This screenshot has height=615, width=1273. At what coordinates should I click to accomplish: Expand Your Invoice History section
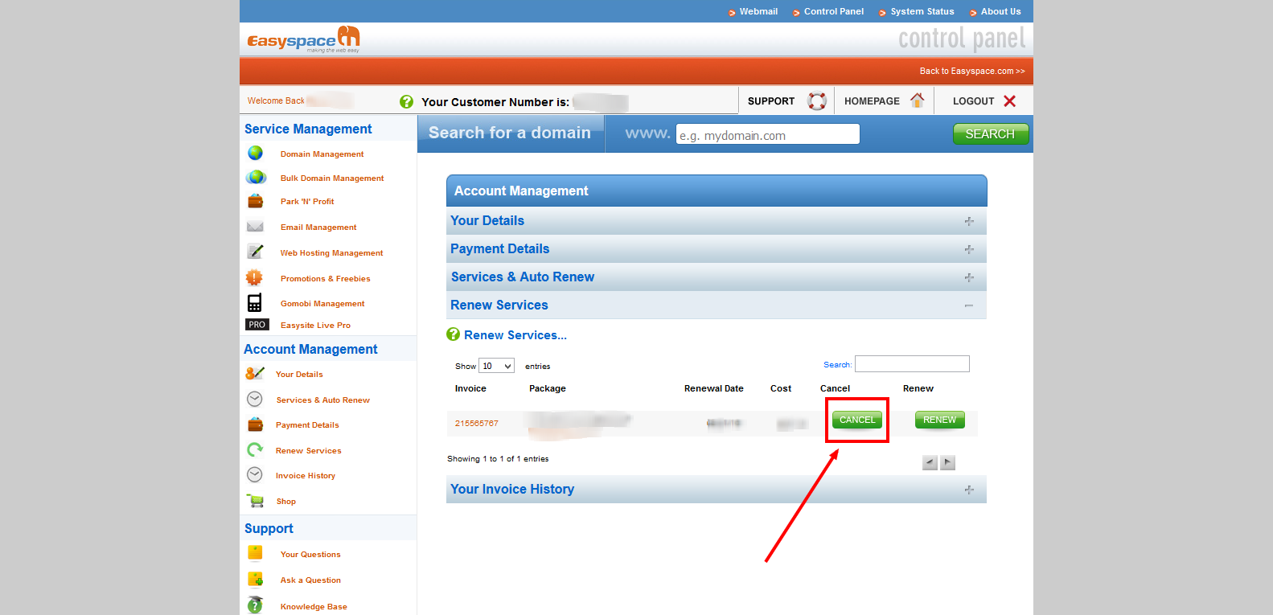click(x=968, y=490)
